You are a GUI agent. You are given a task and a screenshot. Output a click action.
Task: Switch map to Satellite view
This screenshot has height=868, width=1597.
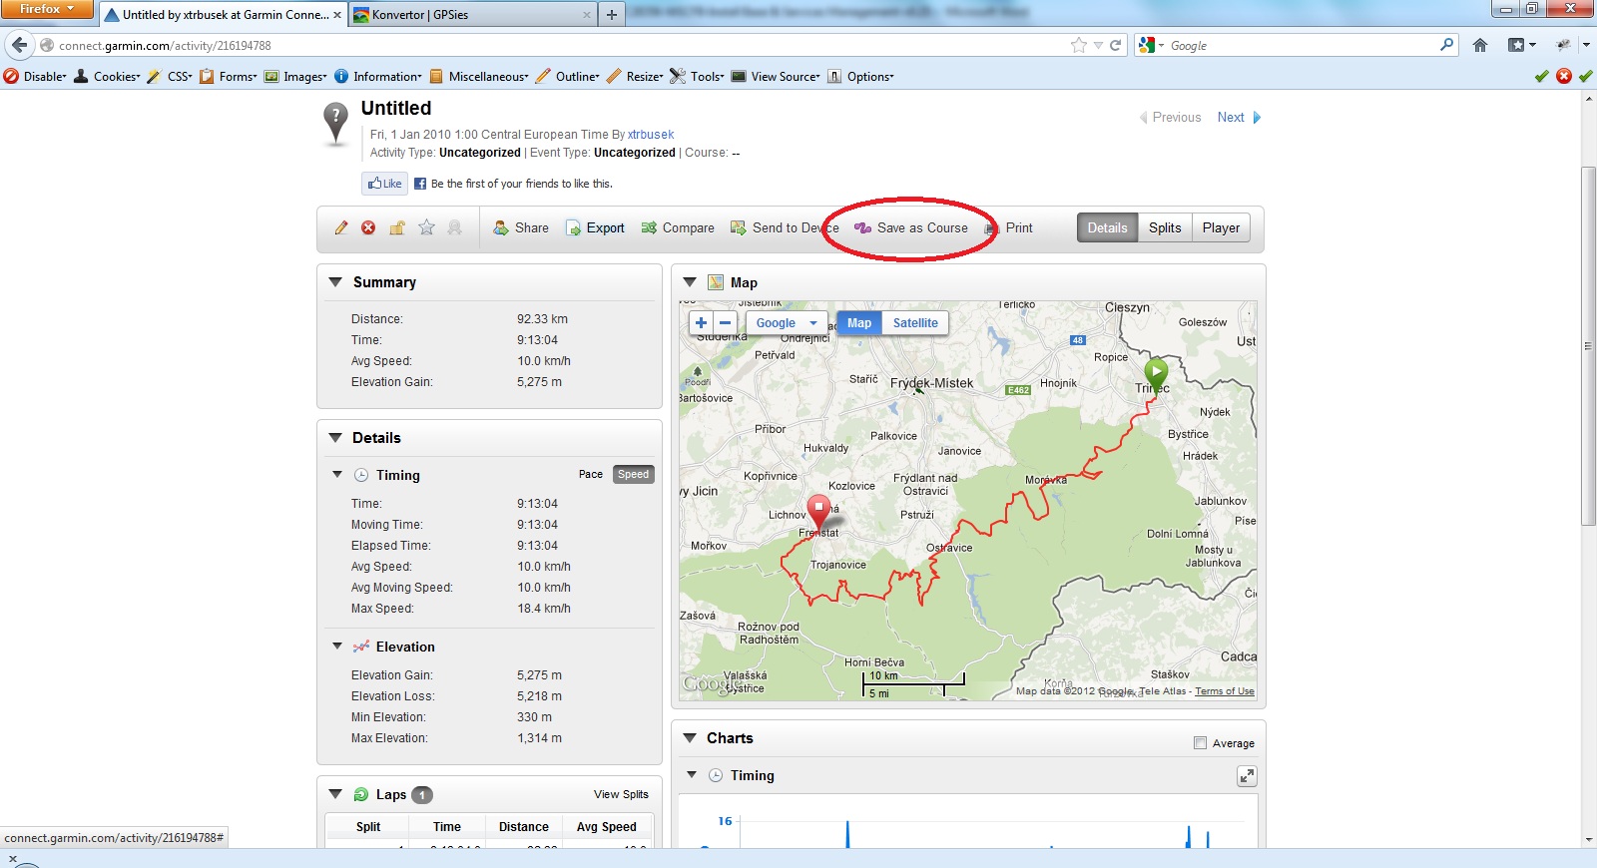915,322
